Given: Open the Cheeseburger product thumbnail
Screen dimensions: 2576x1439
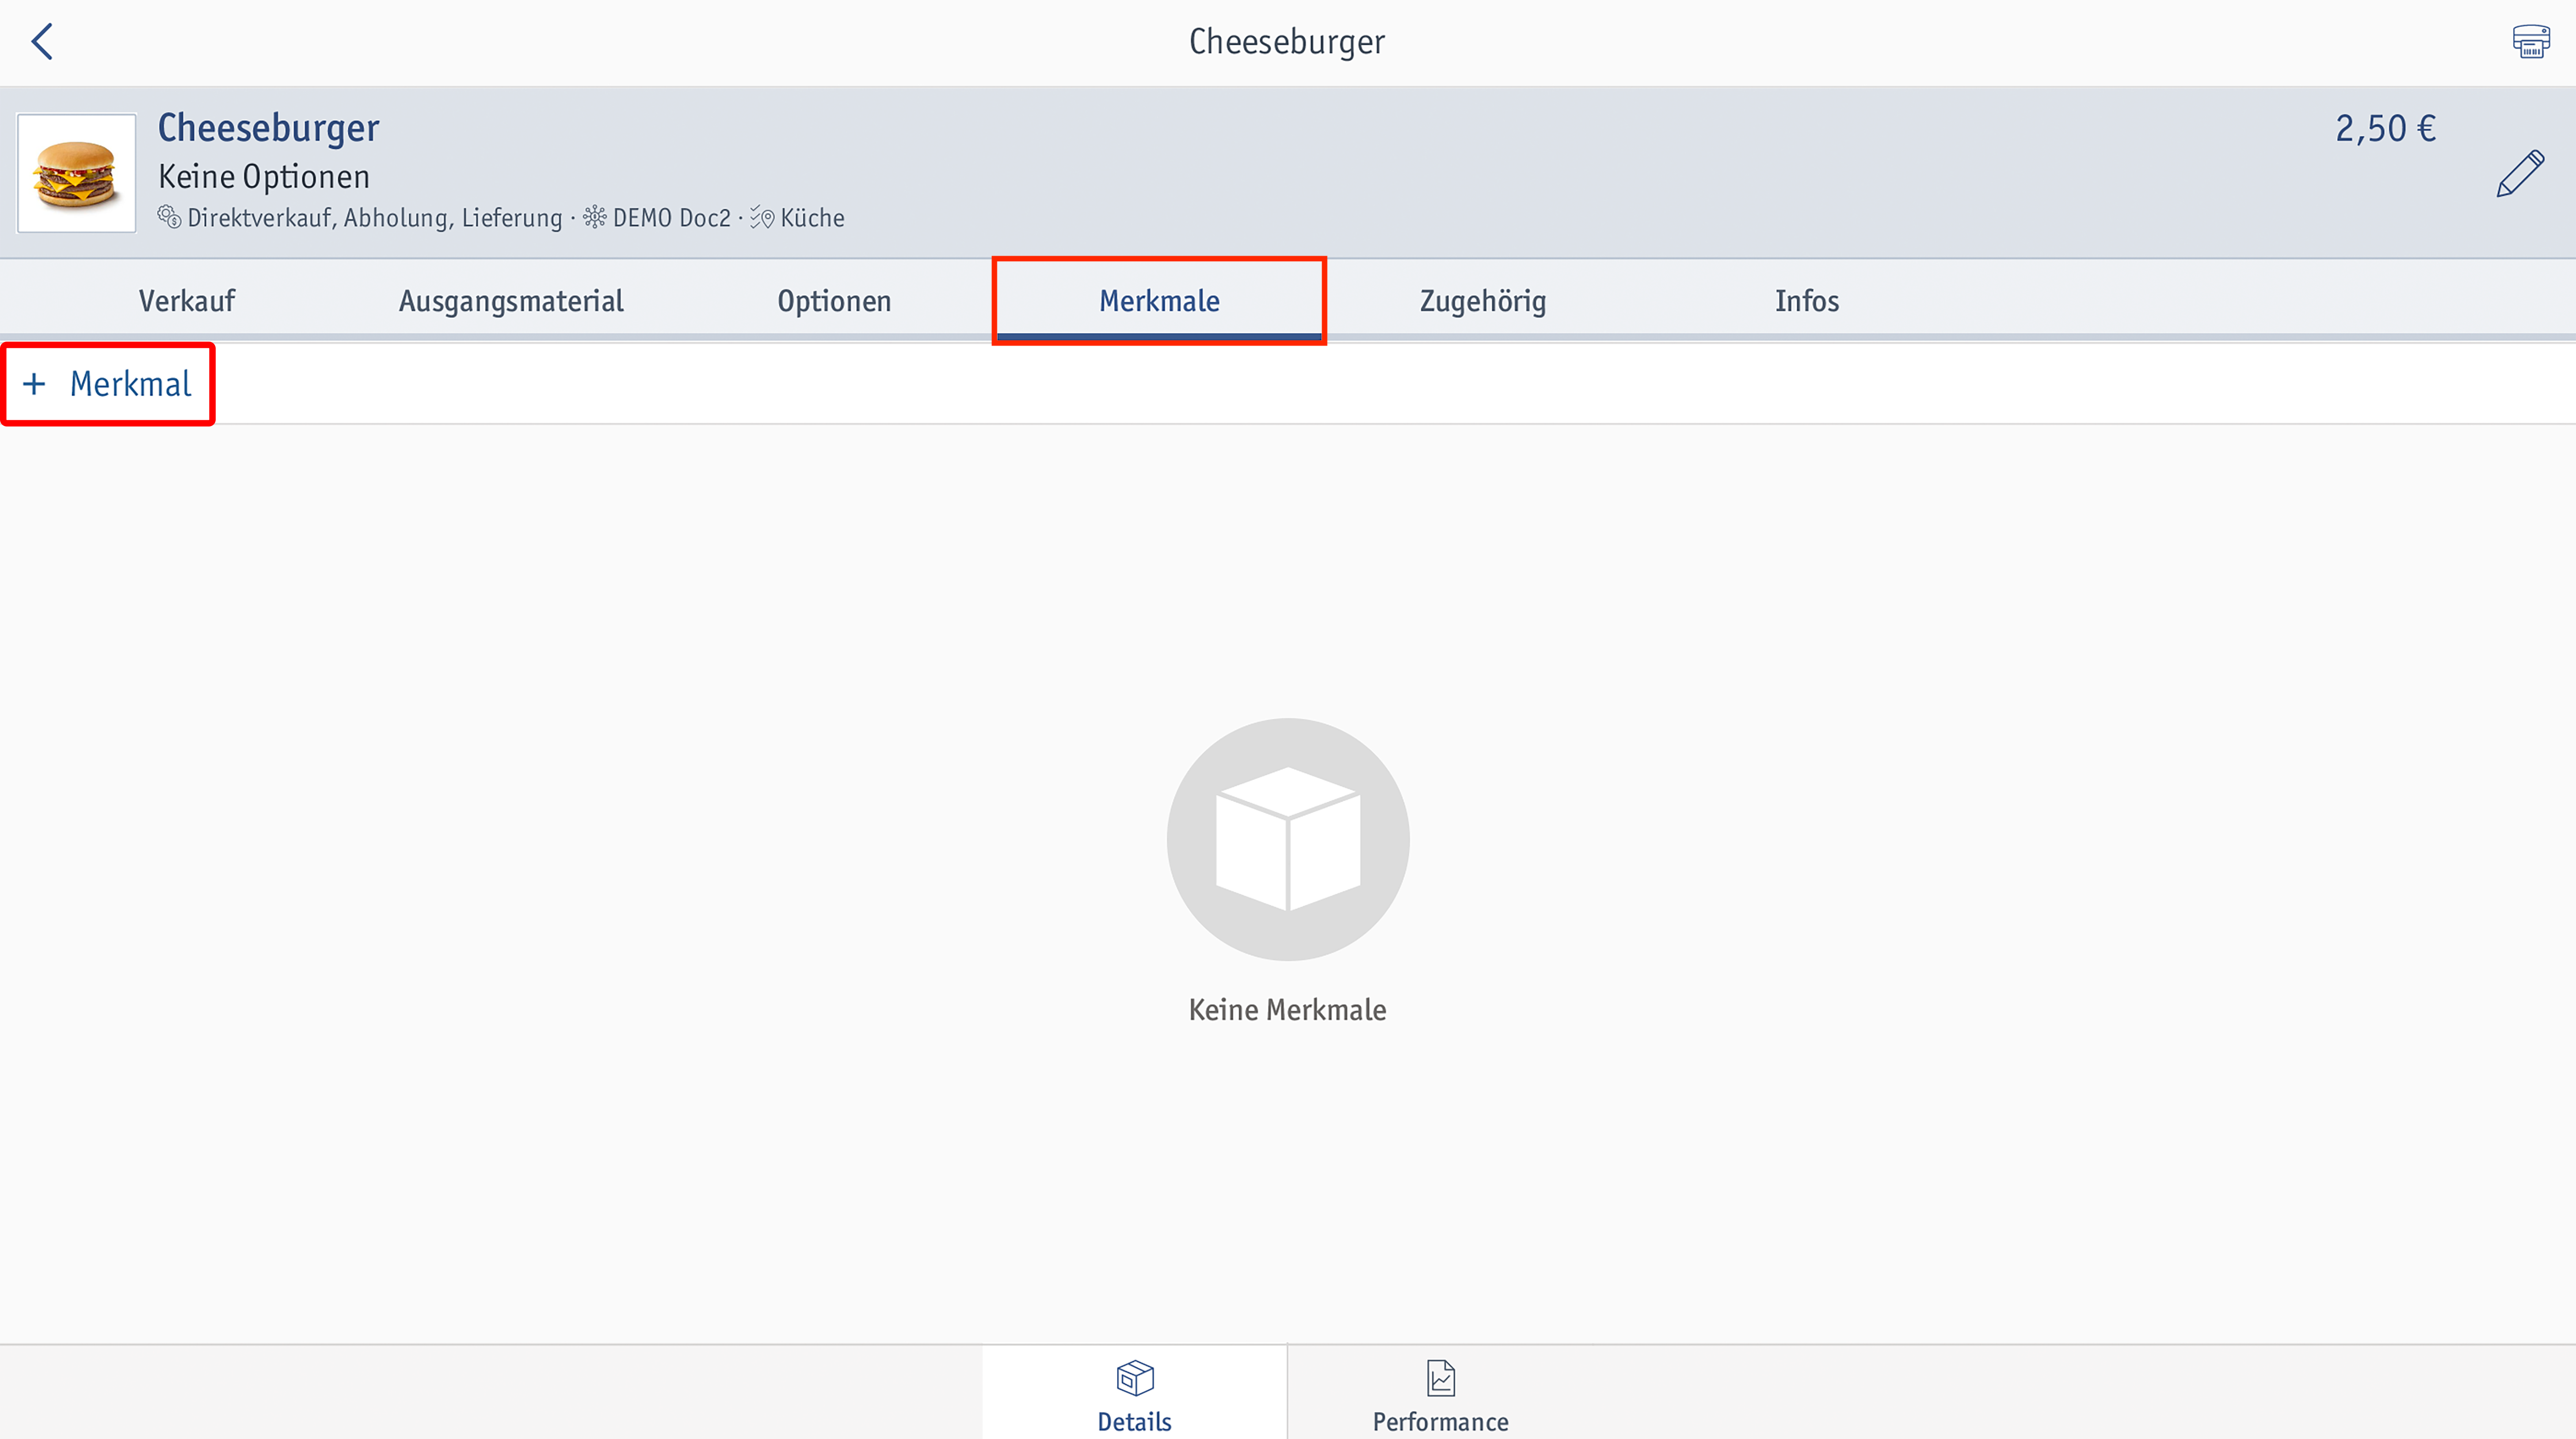Looking at the screenshot, I should pyautogui.click(x=77, y=173).
